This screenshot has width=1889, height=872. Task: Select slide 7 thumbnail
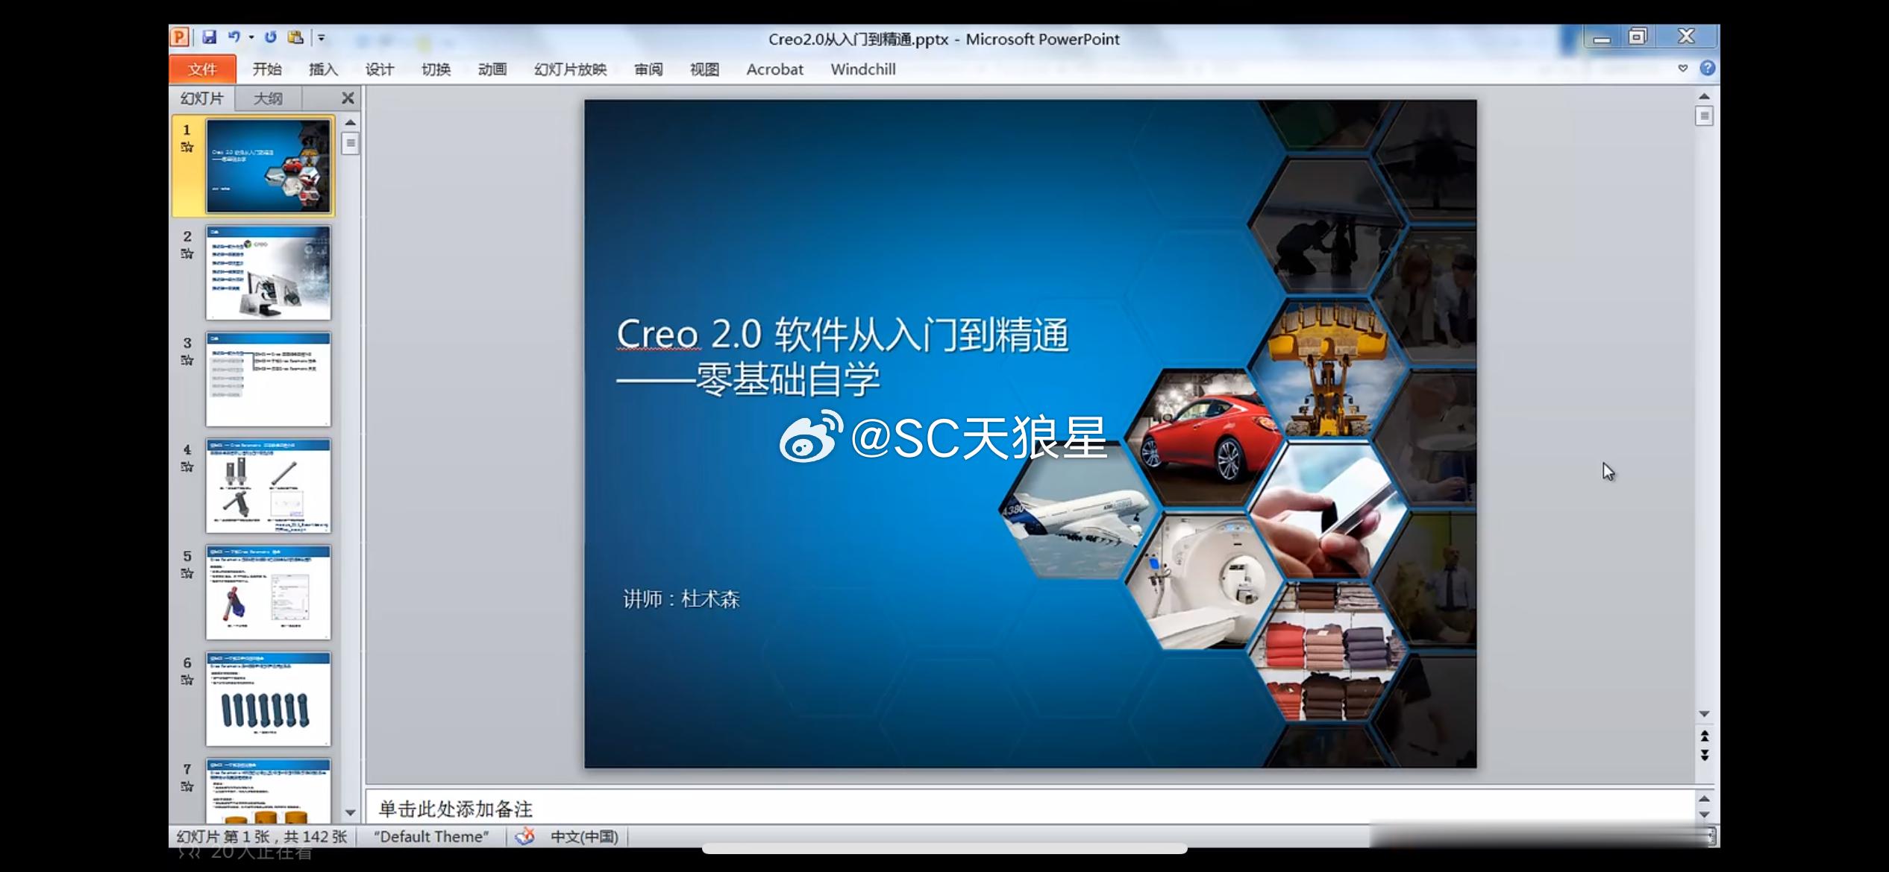pyautogui.click(x=268, y=791)
